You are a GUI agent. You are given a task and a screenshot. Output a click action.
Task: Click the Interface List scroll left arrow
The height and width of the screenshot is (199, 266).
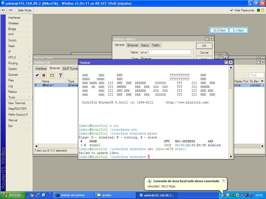pos(36,146)
